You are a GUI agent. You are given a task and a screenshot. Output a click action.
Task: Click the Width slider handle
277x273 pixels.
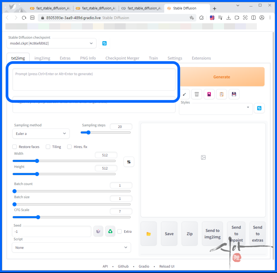click(37, 161)
